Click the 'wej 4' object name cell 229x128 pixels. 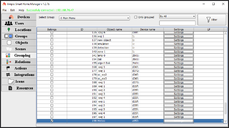[114, 98]
